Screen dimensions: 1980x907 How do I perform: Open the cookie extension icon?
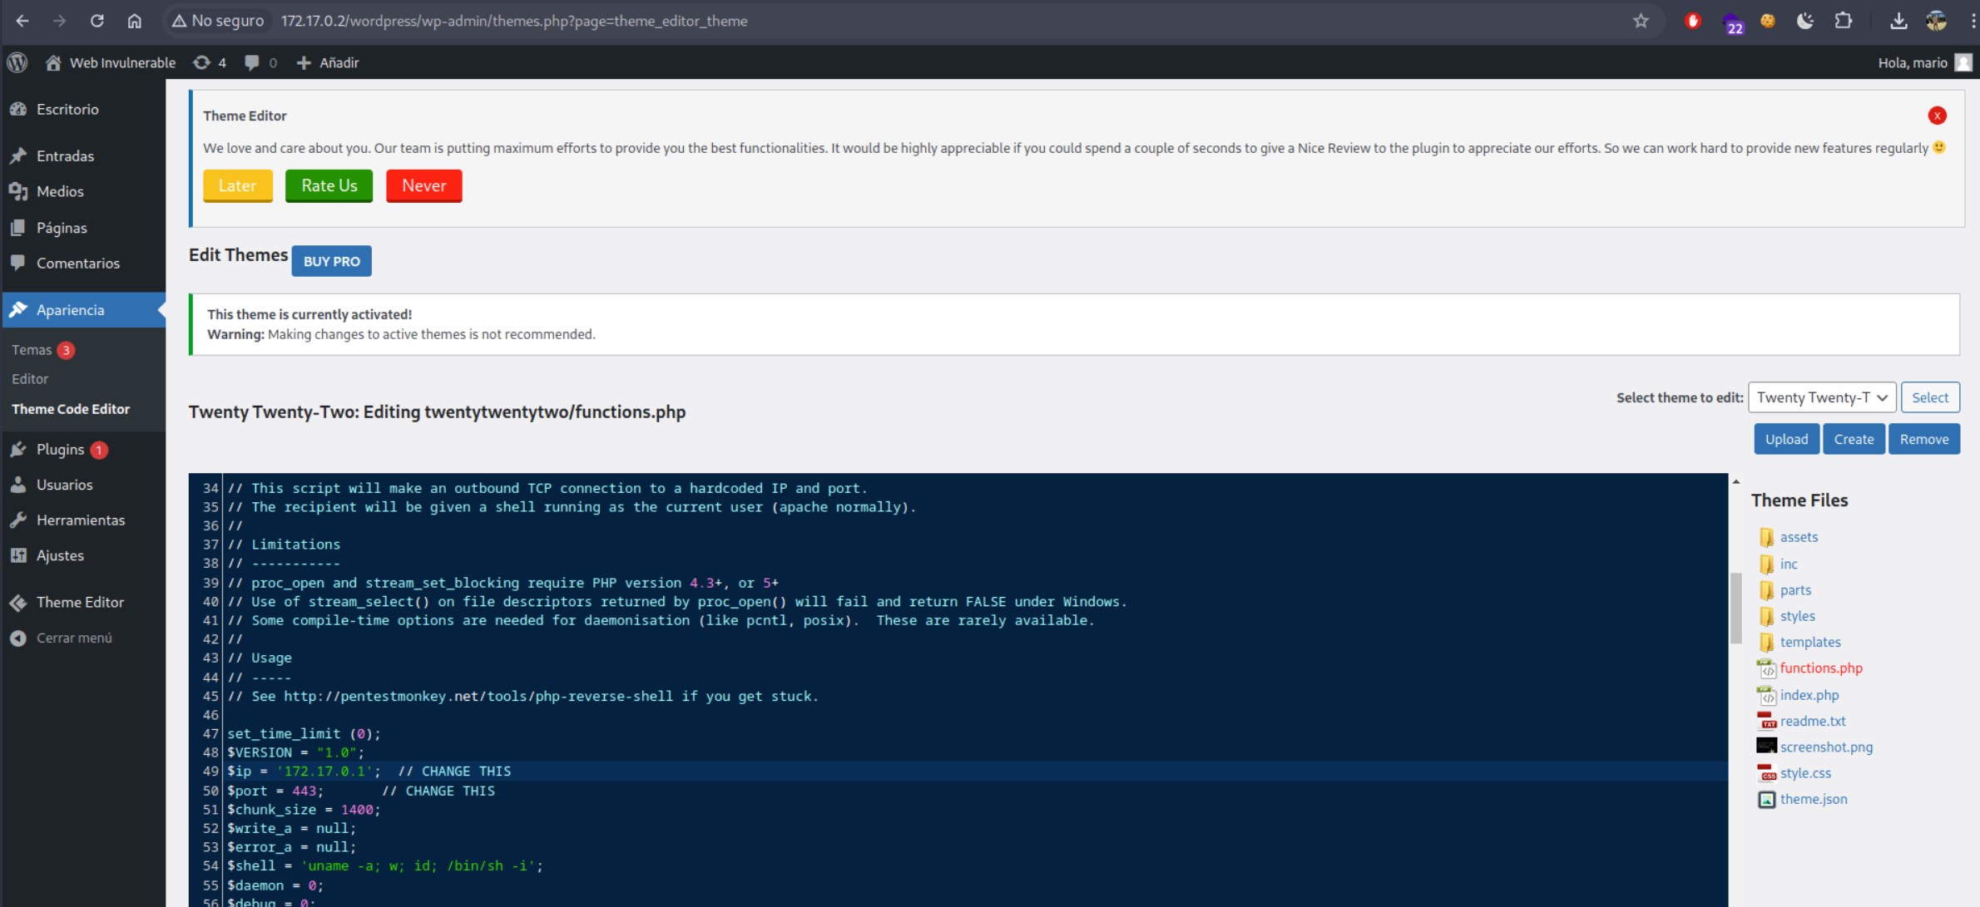pos(1768,21)
